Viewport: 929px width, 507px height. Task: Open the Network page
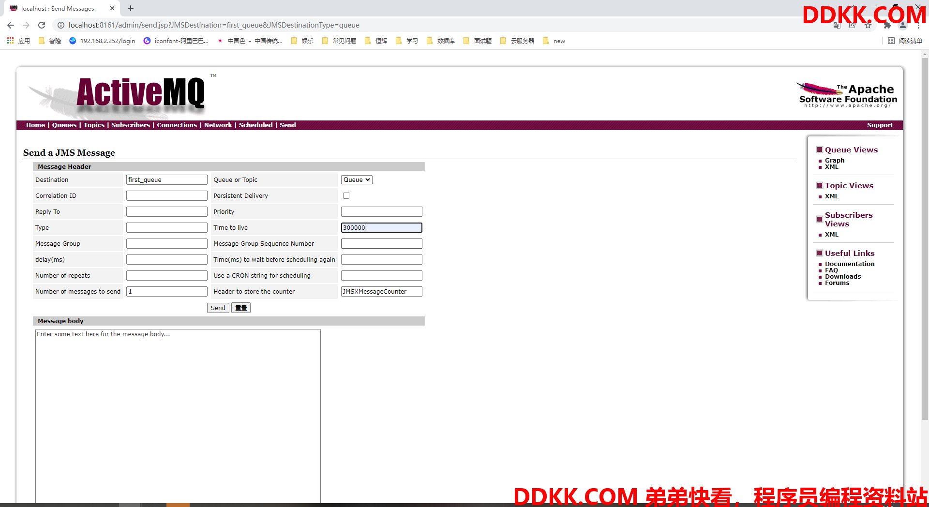click(218, 125)
